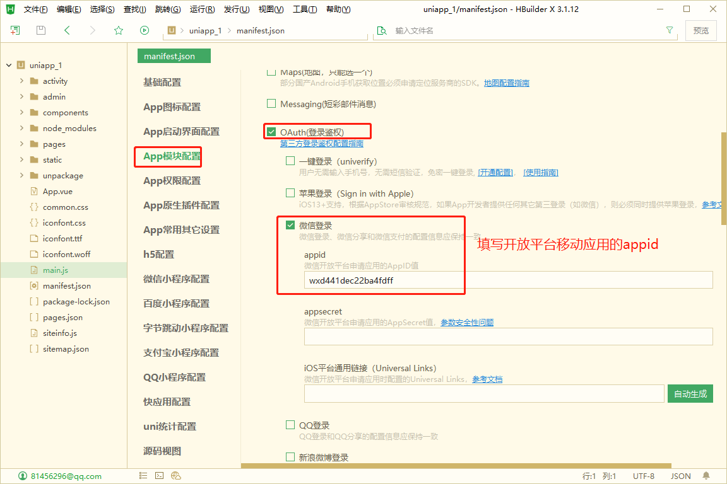727x484 pixels.
Task: Open the 第三方登录鉴权配置指南 link
Action: point(321,144)
